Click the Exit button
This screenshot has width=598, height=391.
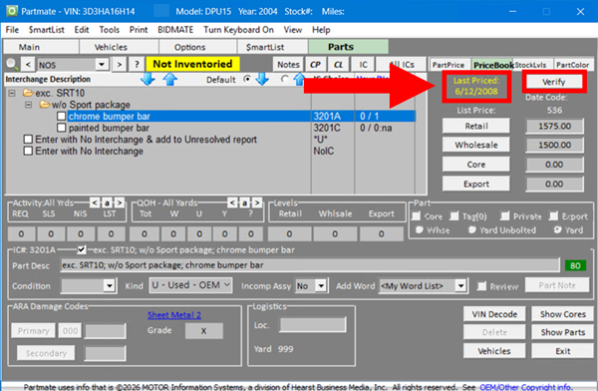point(562,351)
